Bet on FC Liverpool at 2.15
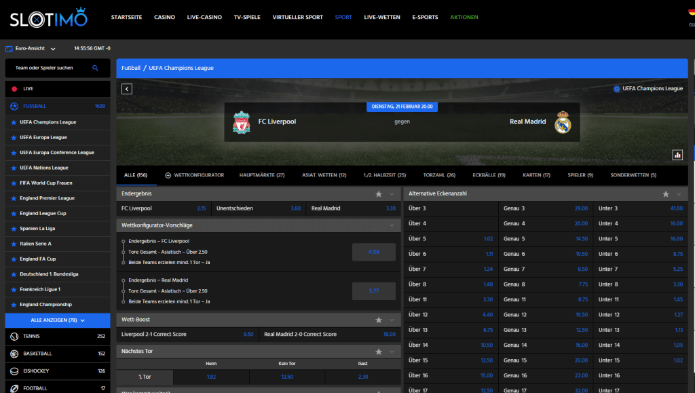695x393 pixels. point(164,208)
